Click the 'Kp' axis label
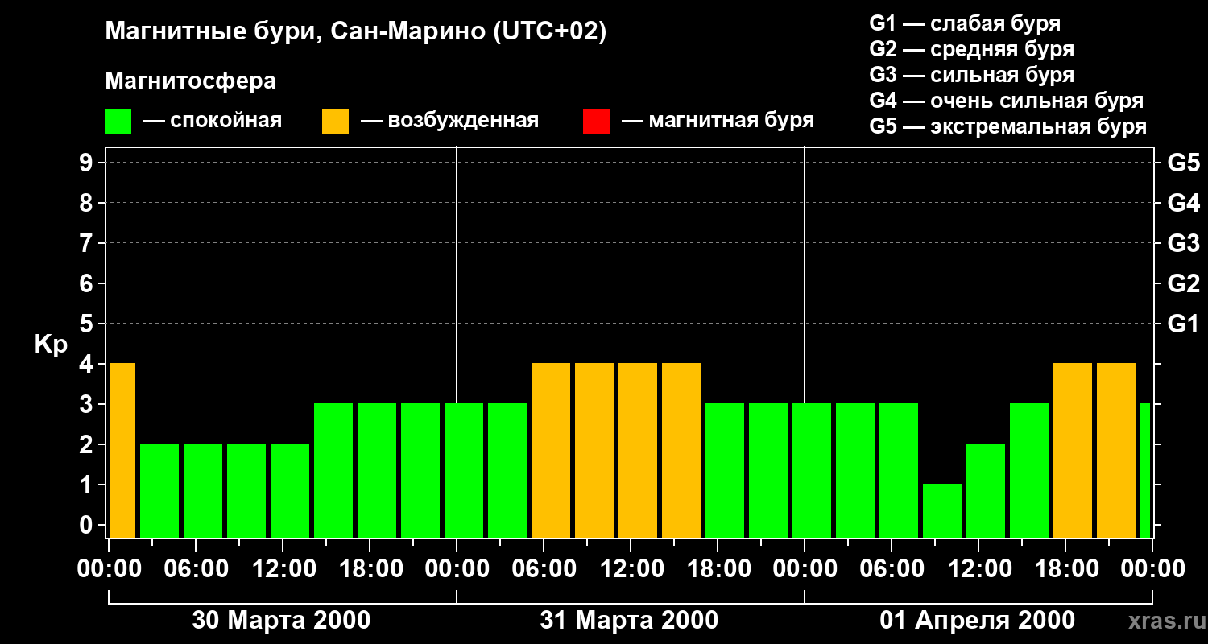The height and width of the screenshot is (644, 1208). [51, 345]
